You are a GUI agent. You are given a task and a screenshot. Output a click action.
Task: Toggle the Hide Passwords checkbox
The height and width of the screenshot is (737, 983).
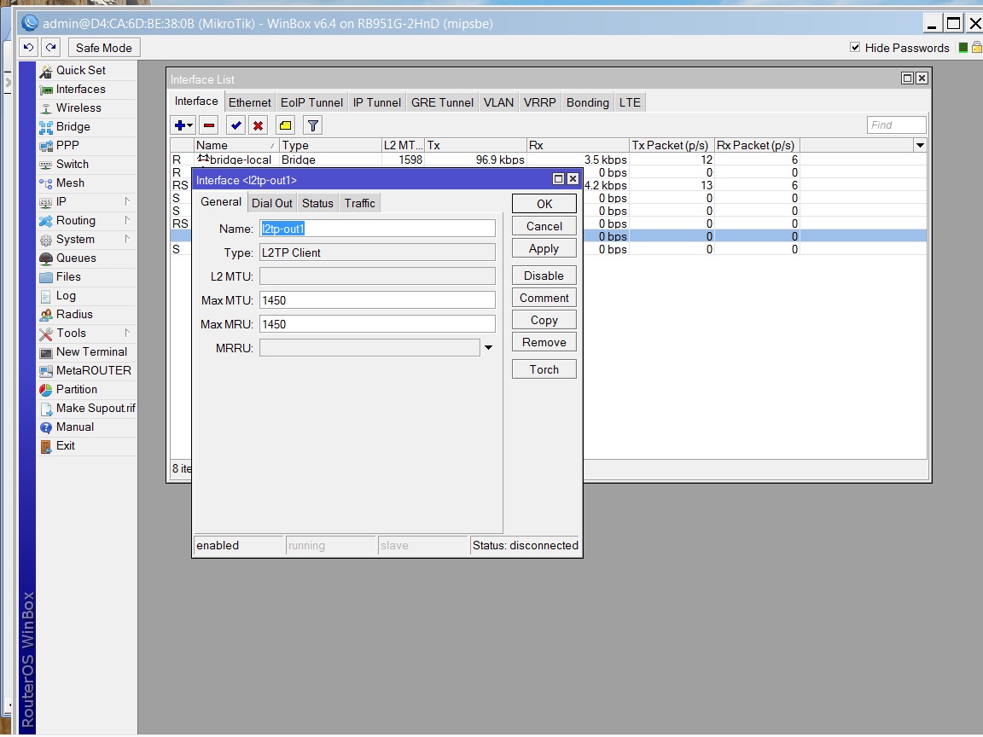[x=854, y=48]
